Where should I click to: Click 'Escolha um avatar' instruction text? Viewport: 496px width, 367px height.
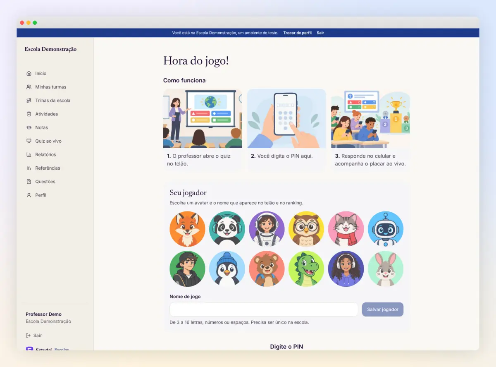(x=236, y=203)
